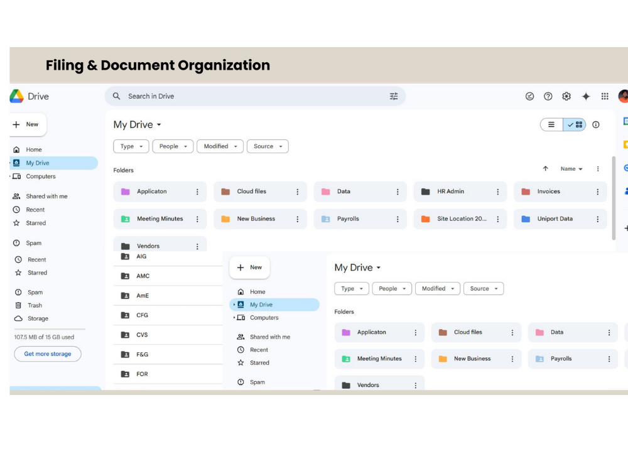Click the Search in Drive field
Image resolution: width=628 pixels, height=471 pixels.
[x=255, y=96]
